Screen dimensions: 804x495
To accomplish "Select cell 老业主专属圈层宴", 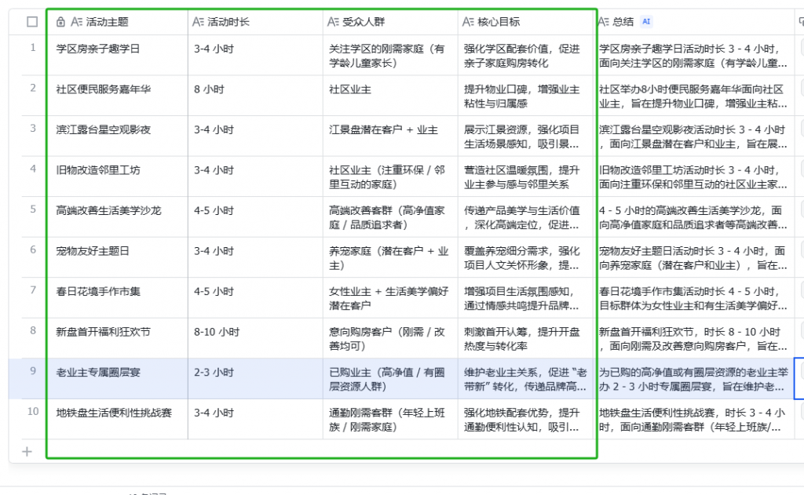I will point(118,379).
